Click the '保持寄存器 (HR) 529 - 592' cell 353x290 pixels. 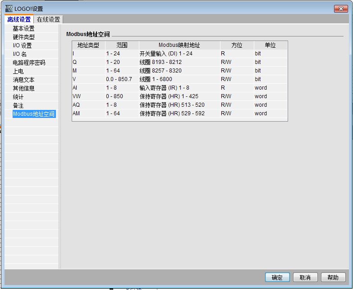tap(179, 113)
